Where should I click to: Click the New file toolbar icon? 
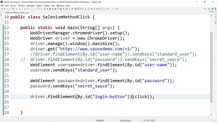pyautogui.click(x=2, y=9)
